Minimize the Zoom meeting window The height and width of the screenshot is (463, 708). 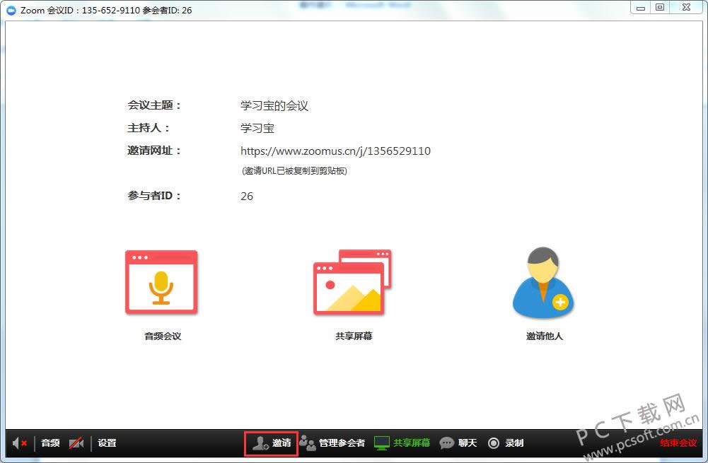tap(641, 8)
